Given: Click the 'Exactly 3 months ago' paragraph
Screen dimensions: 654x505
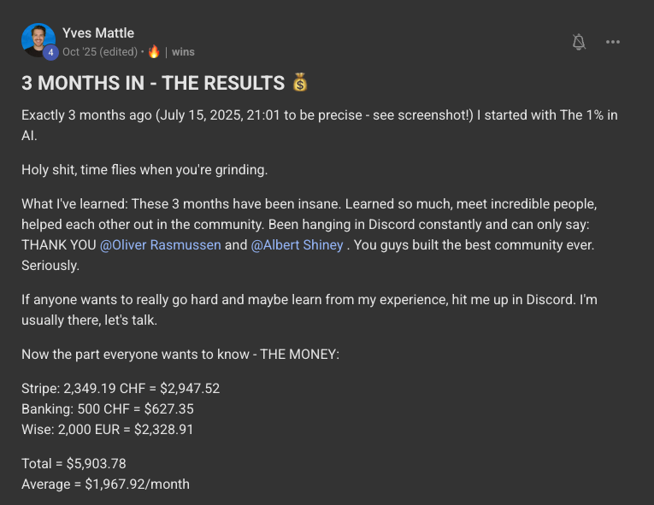Looking at the screenshot, I should tap(308, 115).
